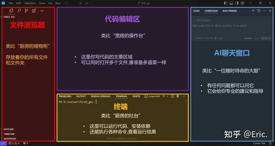Focus the Edit code composer input
This screenshot has height=146, width=275.
220,26
